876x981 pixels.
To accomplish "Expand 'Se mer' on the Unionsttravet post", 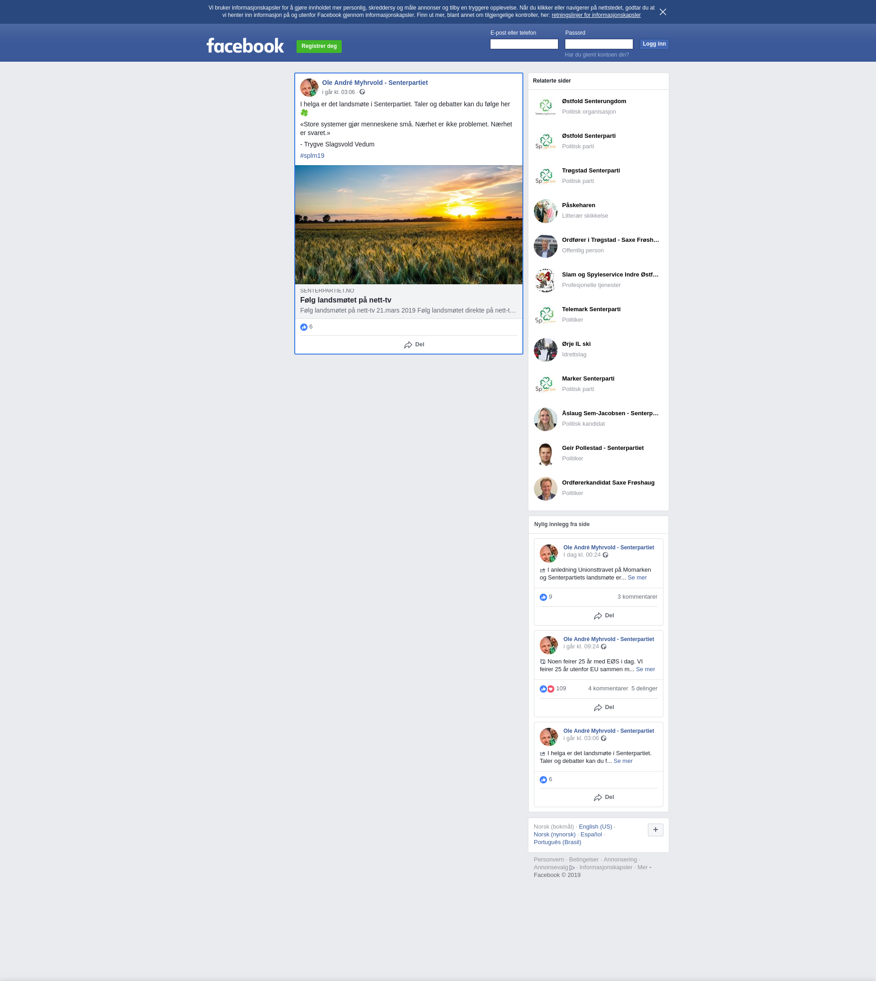I will (637, 577).
